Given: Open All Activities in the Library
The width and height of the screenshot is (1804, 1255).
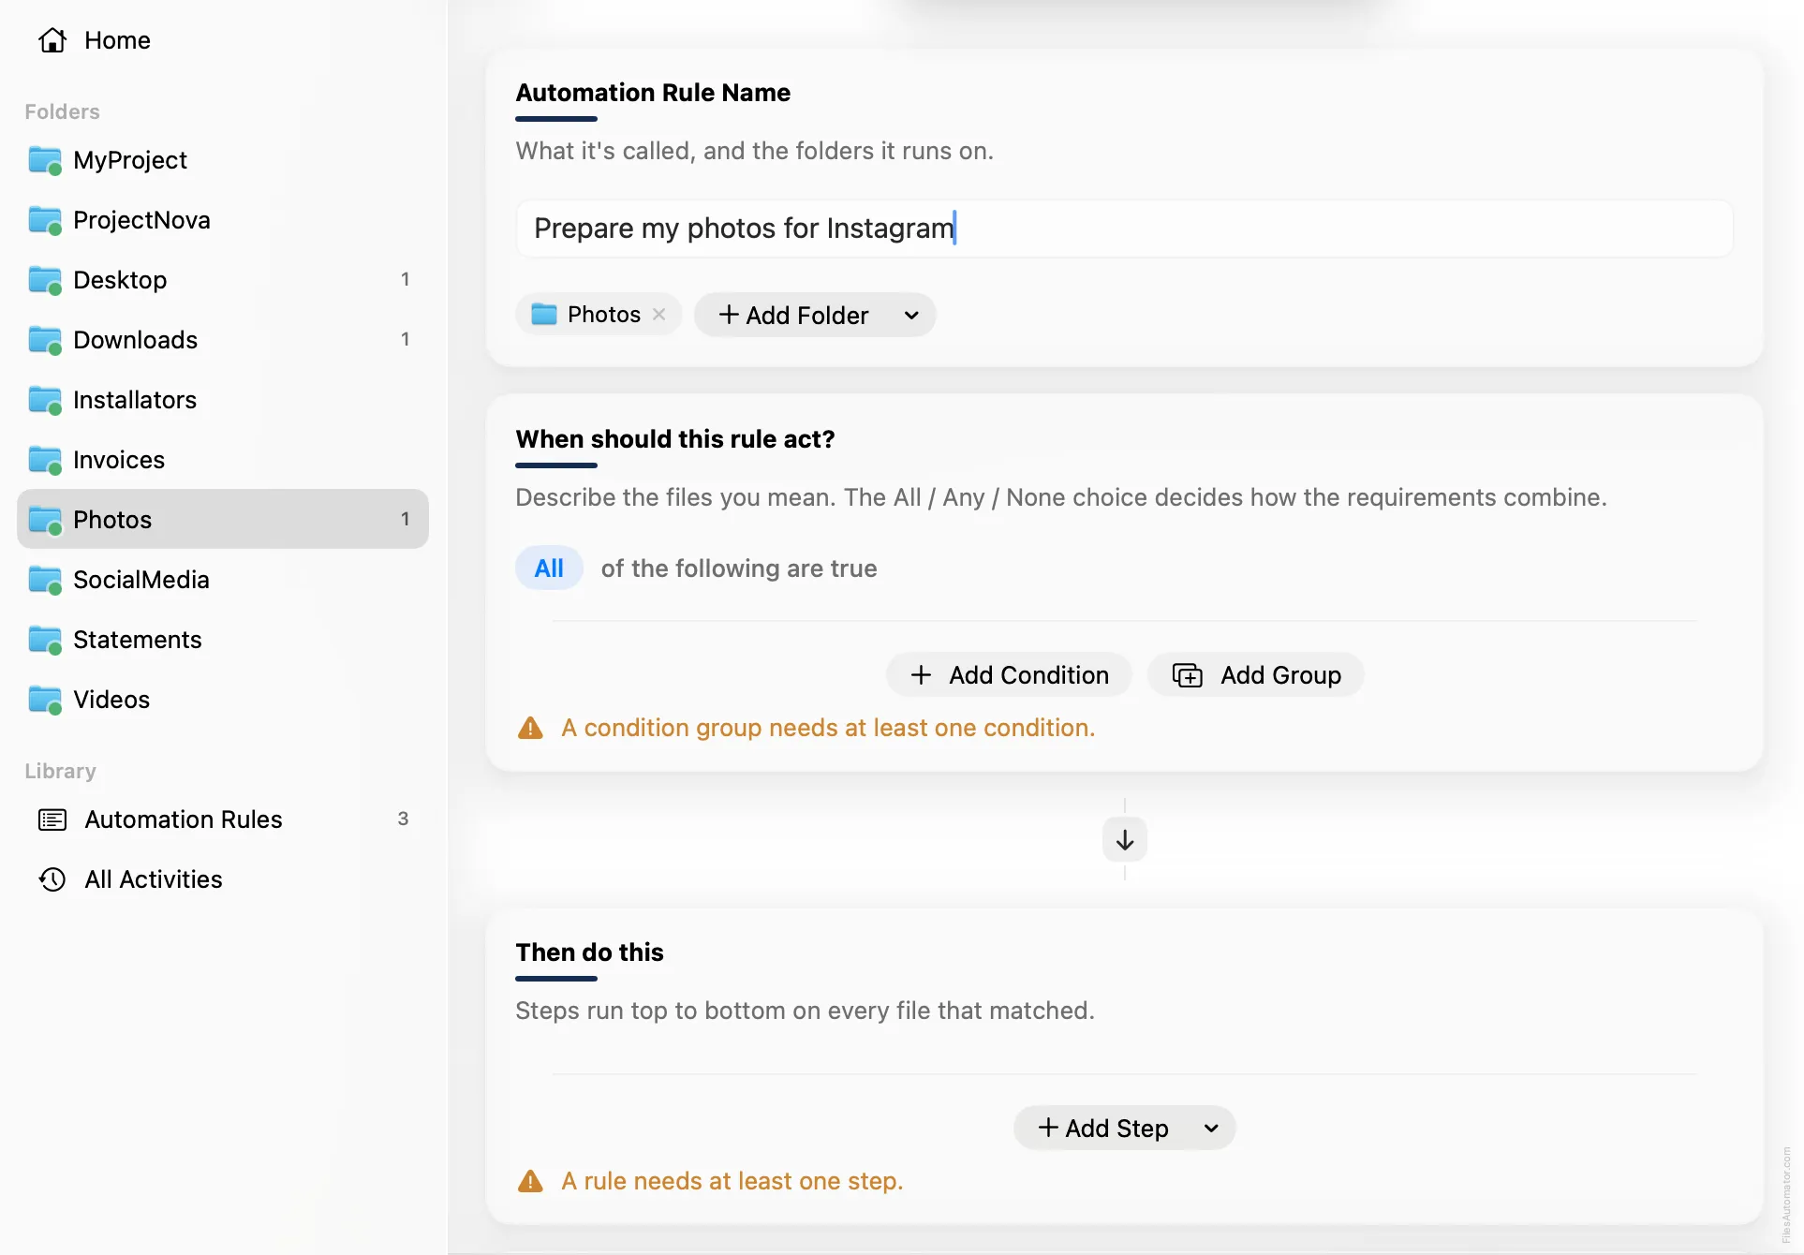Looking at the screenshot, I should click(223, 879).
